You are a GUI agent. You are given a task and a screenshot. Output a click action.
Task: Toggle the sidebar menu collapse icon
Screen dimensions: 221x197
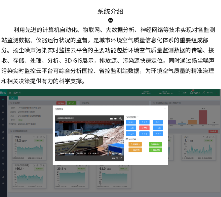[x=10, y=93]
